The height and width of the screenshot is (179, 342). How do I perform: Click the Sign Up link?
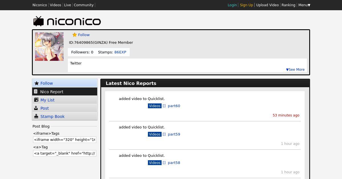(247, 5)
